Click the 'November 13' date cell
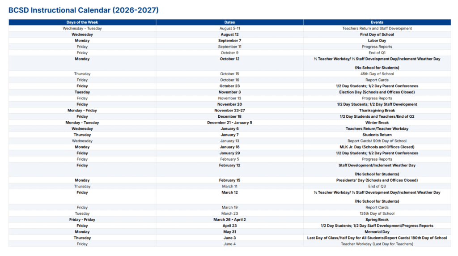This screenshot has width=458, height=256. (x=229, y=98)
